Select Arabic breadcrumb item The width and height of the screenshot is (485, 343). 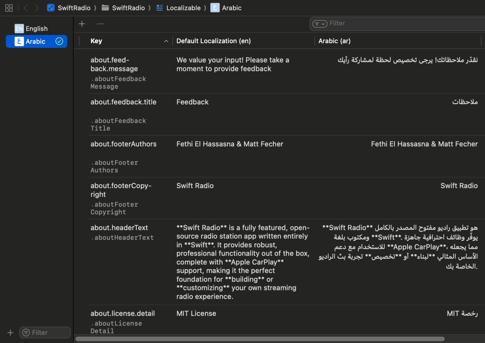[232, 8]
